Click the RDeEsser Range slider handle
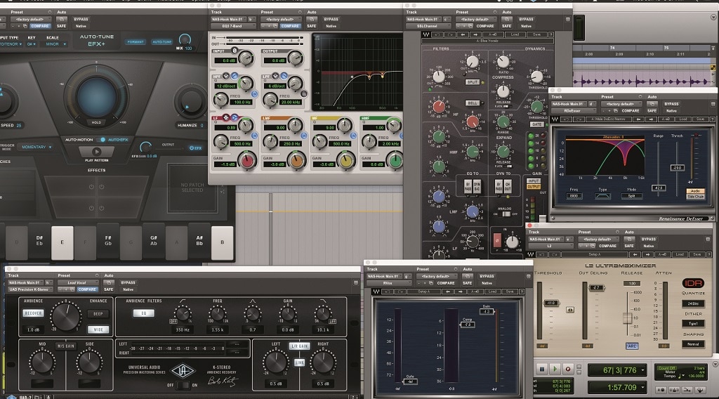This screenshot has width=719, height=399. (x=659, y=188)
